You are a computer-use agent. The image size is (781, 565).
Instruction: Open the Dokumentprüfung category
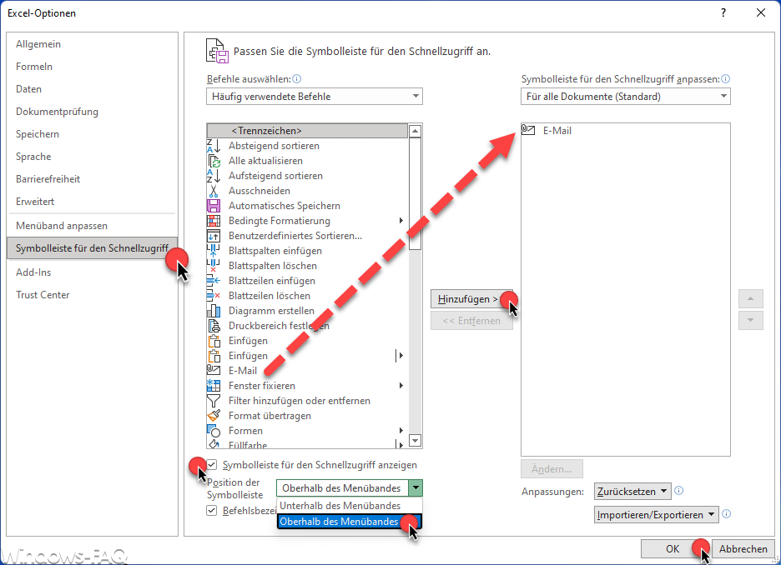(x=92, y=112)
